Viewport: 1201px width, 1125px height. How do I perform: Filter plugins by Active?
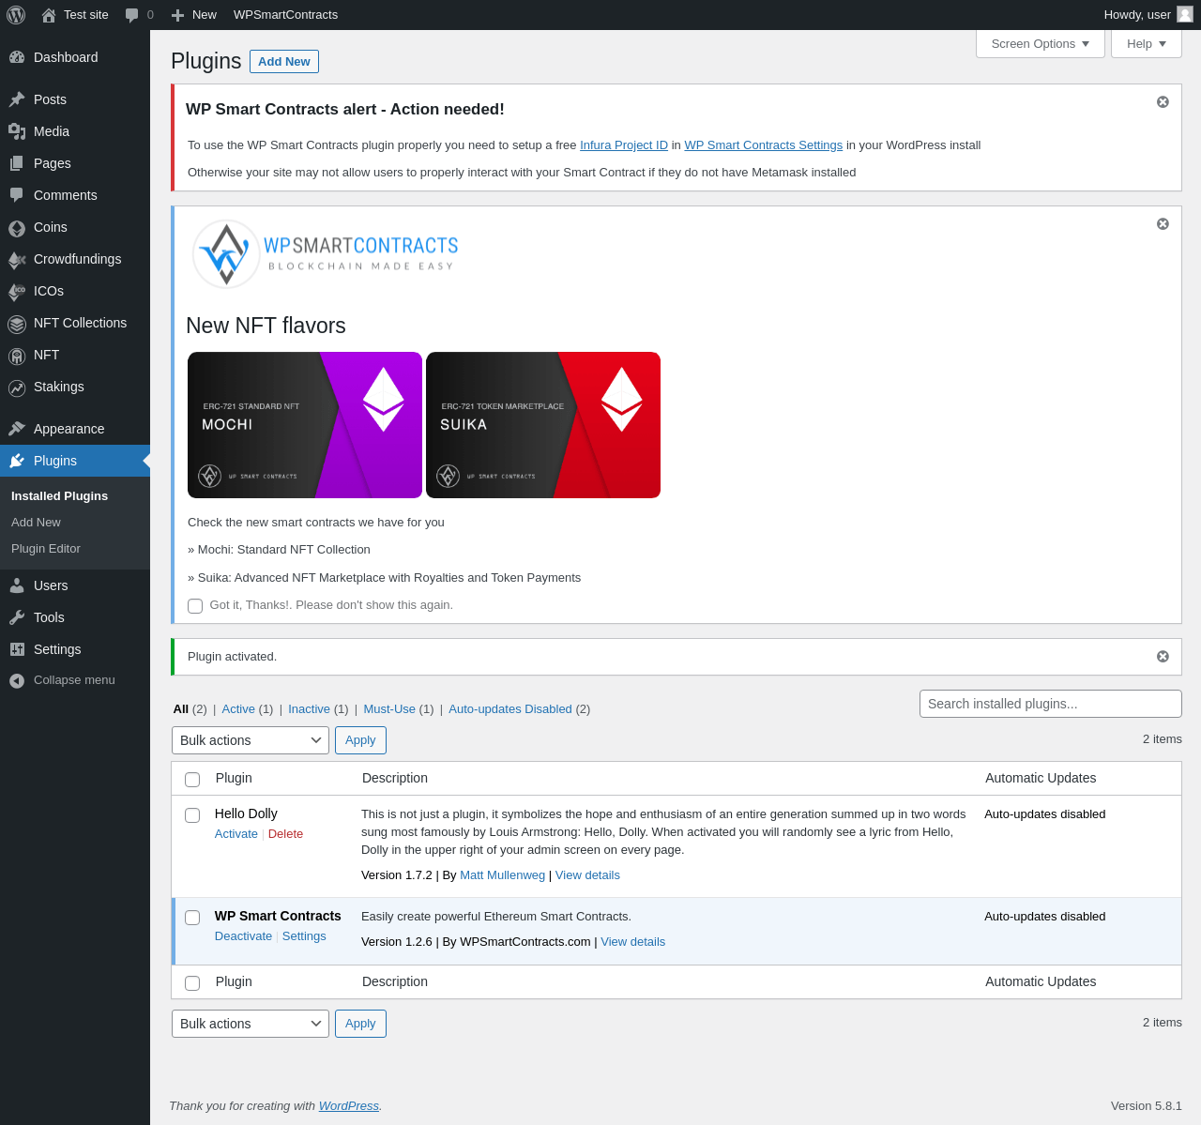tap(238, 708)
